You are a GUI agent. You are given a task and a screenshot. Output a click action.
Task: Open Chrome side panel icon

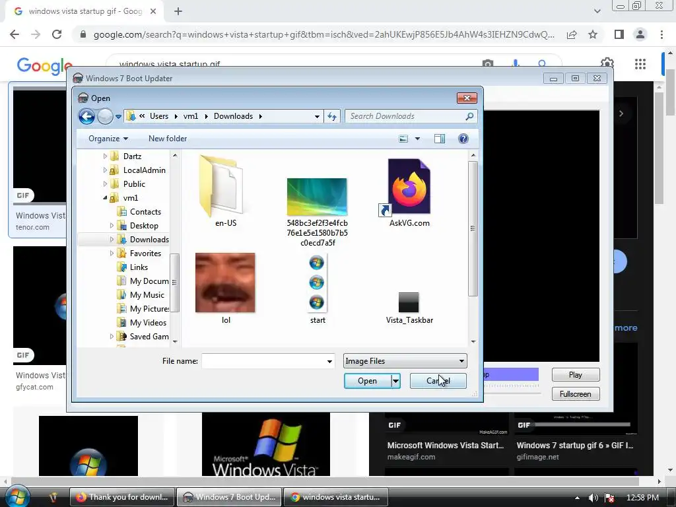click(x=619, y=34)
